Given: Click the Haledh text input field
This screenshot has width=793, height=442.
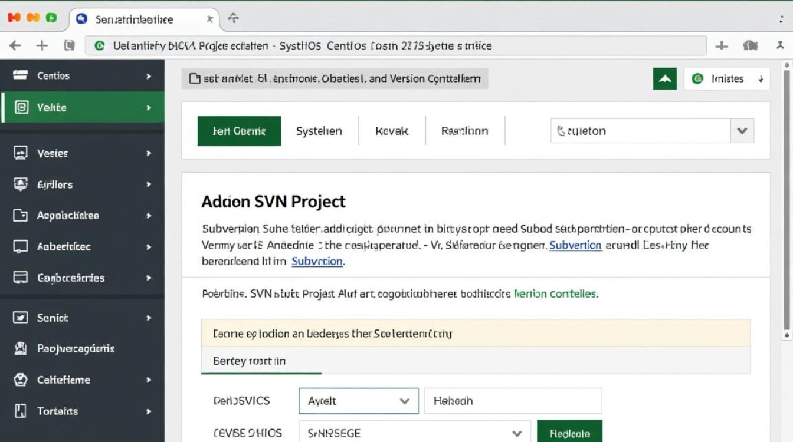Looking at the screenshot, I should (x=512, y=401).
